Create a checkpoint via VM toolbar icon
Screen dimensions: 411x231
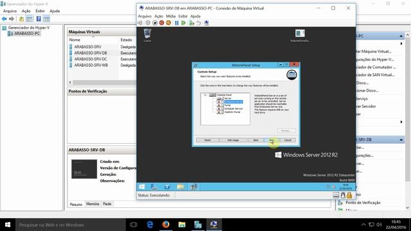coord(191,23)
